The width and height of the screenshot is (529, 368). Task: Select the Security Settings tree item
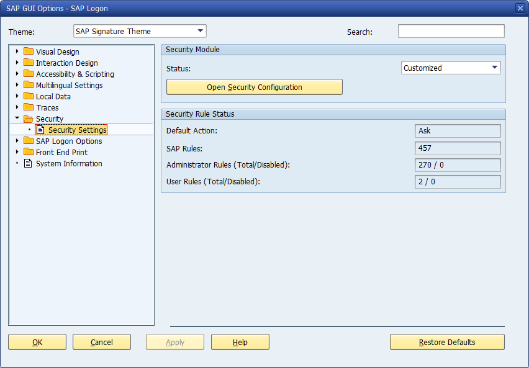77,130
